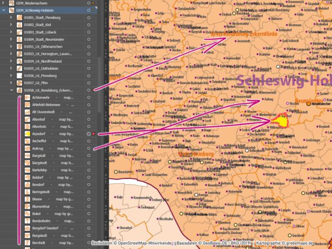Select the Altenholz sublayer name

pyautogui.click(x=39, y=127)
